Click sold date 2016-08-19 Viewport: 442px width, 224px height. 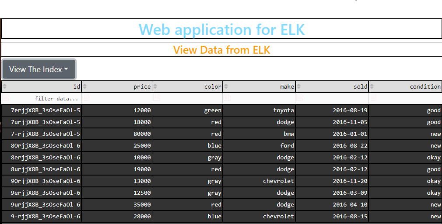332,110
